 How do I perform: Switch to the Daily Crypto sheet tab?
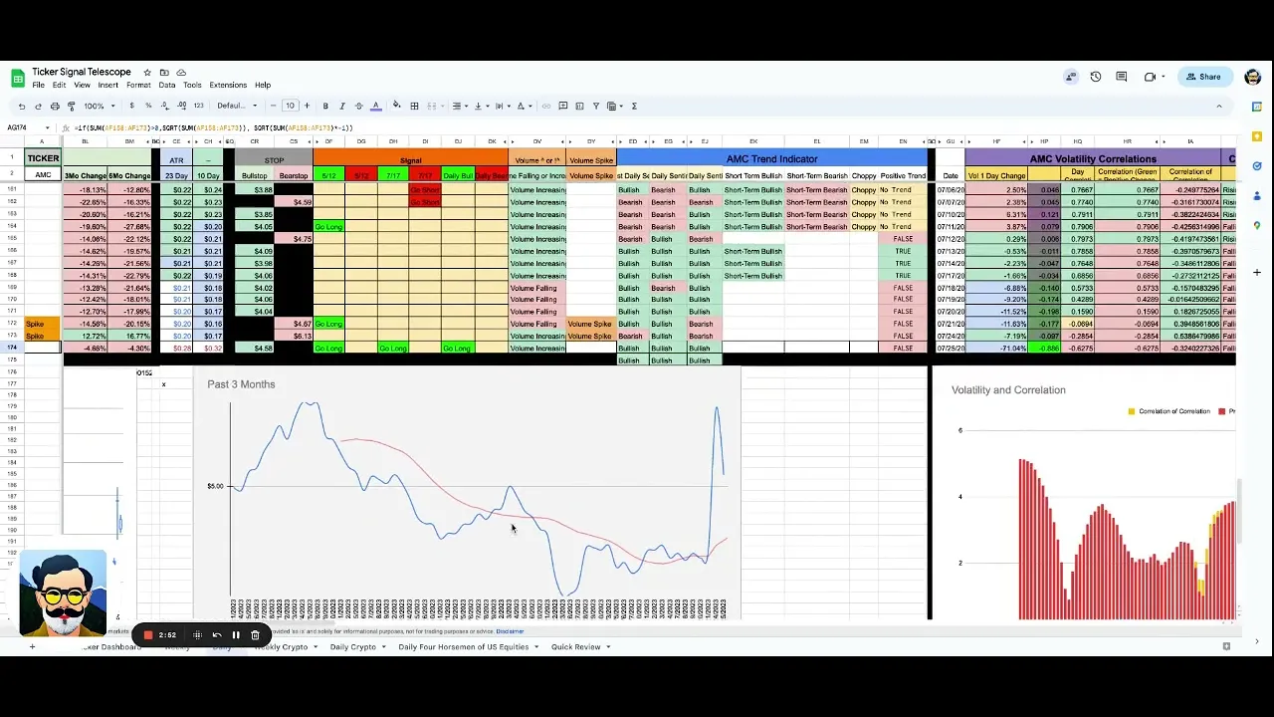pyautogui.click(x=353, y=646)
